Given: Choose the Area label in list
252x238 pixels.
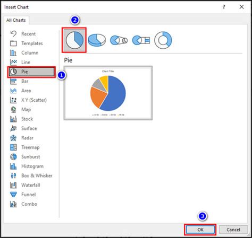Looking at the screenshot, I should [26, 91].
